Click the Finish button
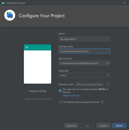Screen dimensions: 129x130 (x=119, y=126)
